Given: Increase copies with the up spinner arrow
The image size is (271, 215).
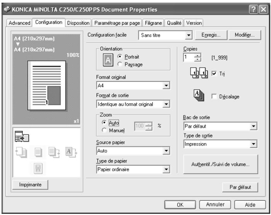Looking at the screenshot, I should [198, 55].
